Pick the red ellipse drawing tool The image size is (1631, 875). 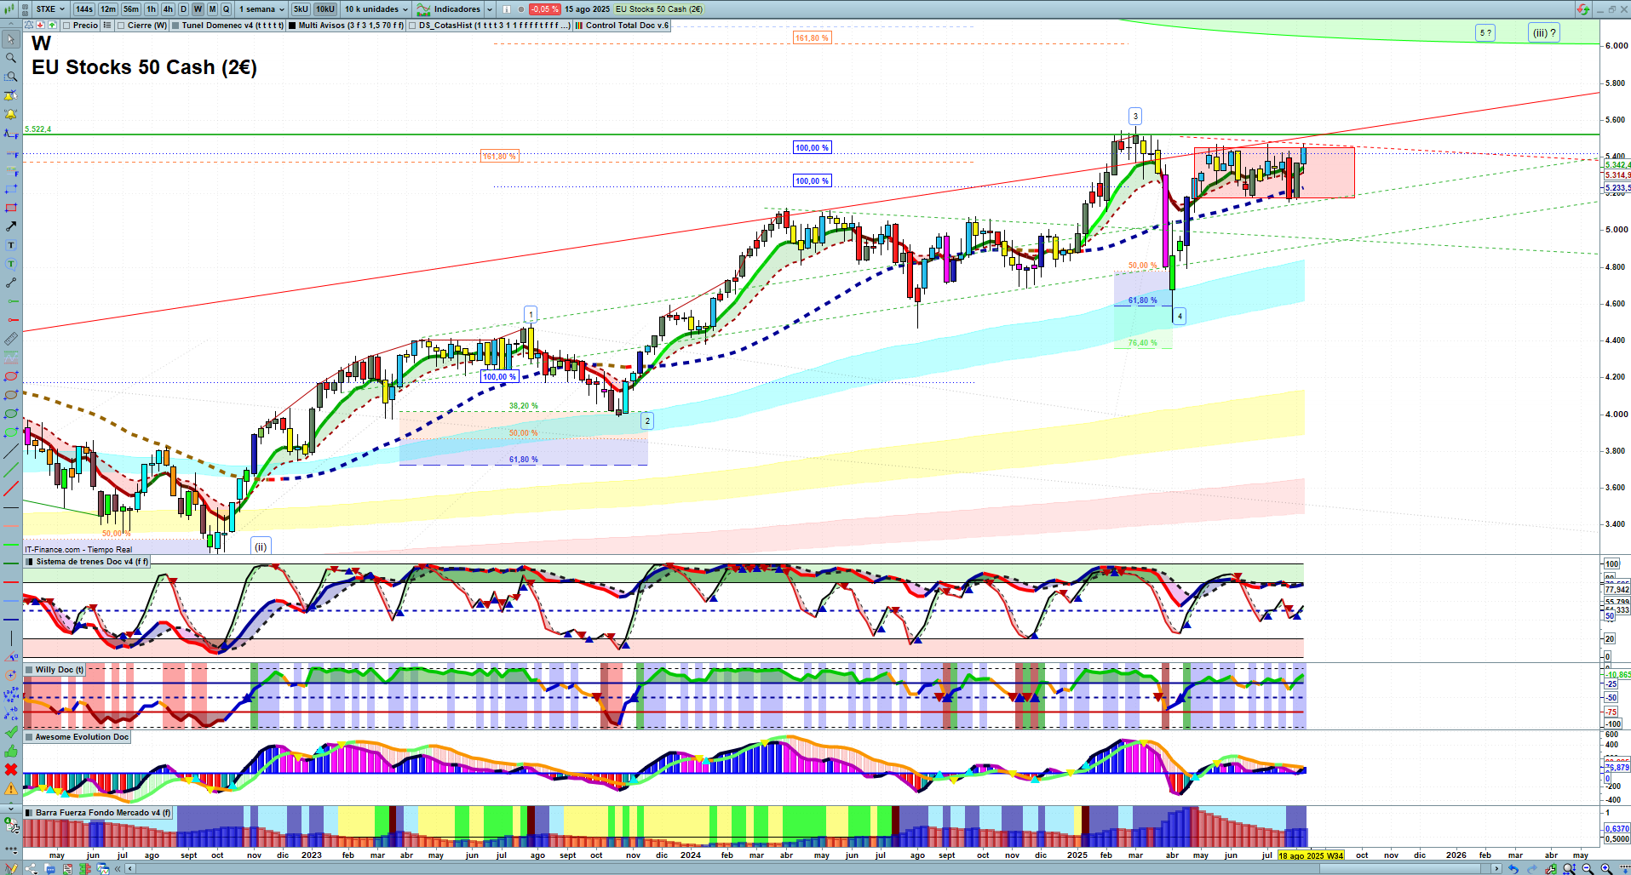(11, 376)
